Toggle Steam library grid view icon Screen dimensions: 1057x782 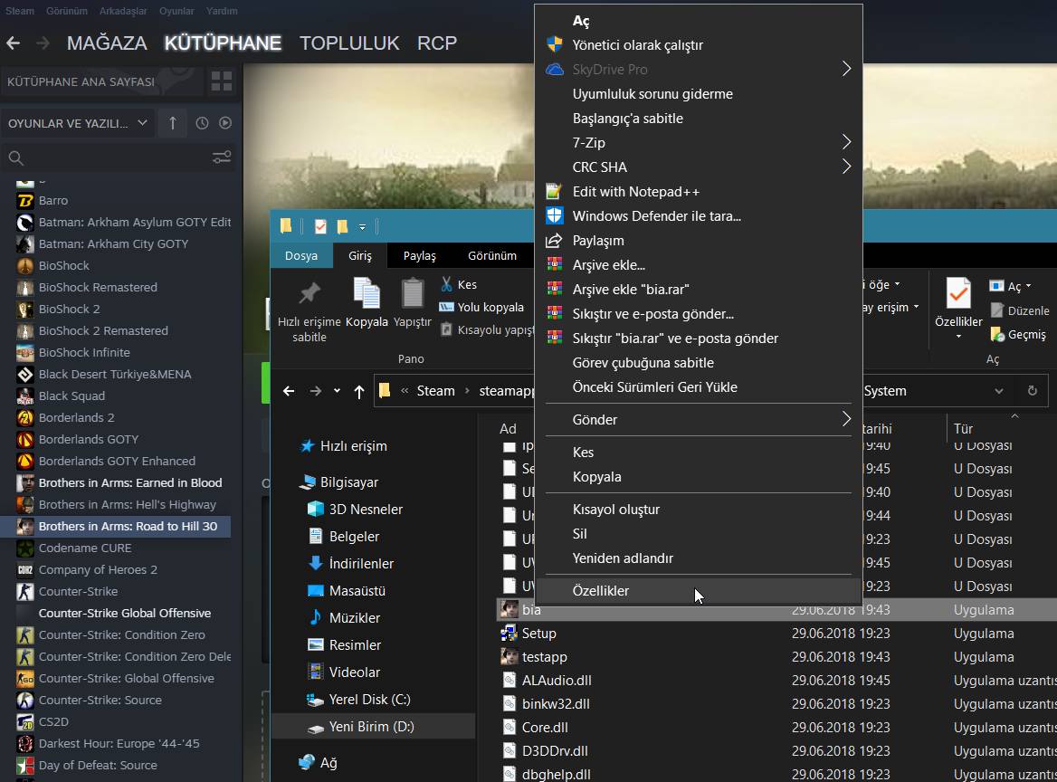tap(222, 81)
